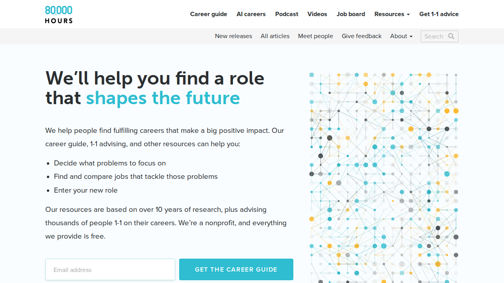
Task: Click the 'shapes the future' heading text
Action: 163,98
